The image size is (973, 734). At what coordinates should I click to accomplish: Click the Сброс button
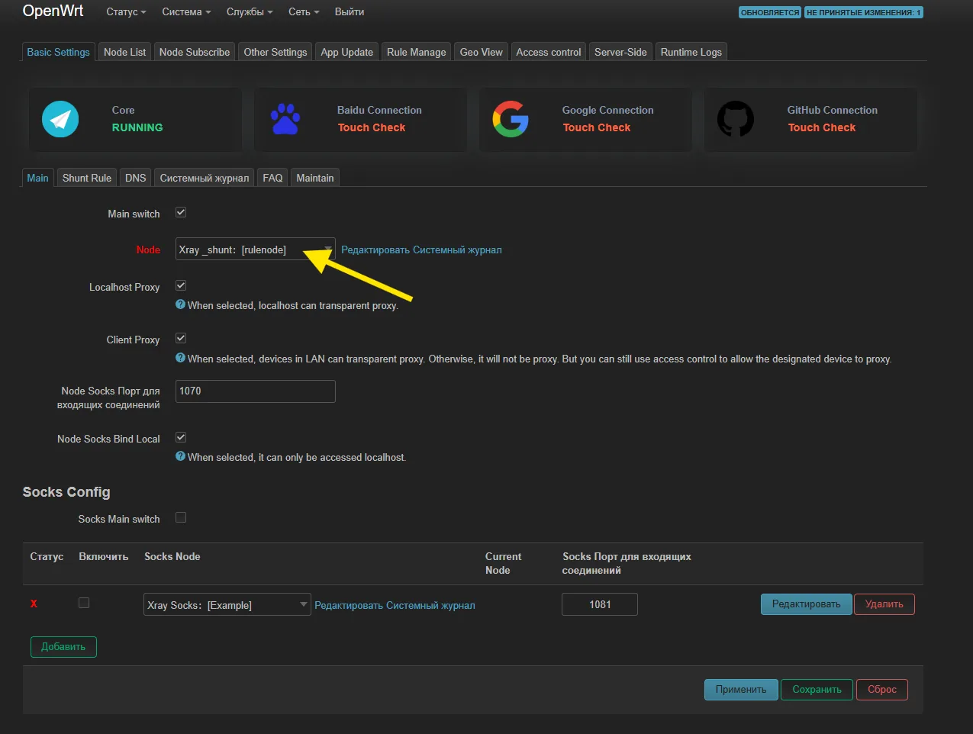click(x=882, y=689)
